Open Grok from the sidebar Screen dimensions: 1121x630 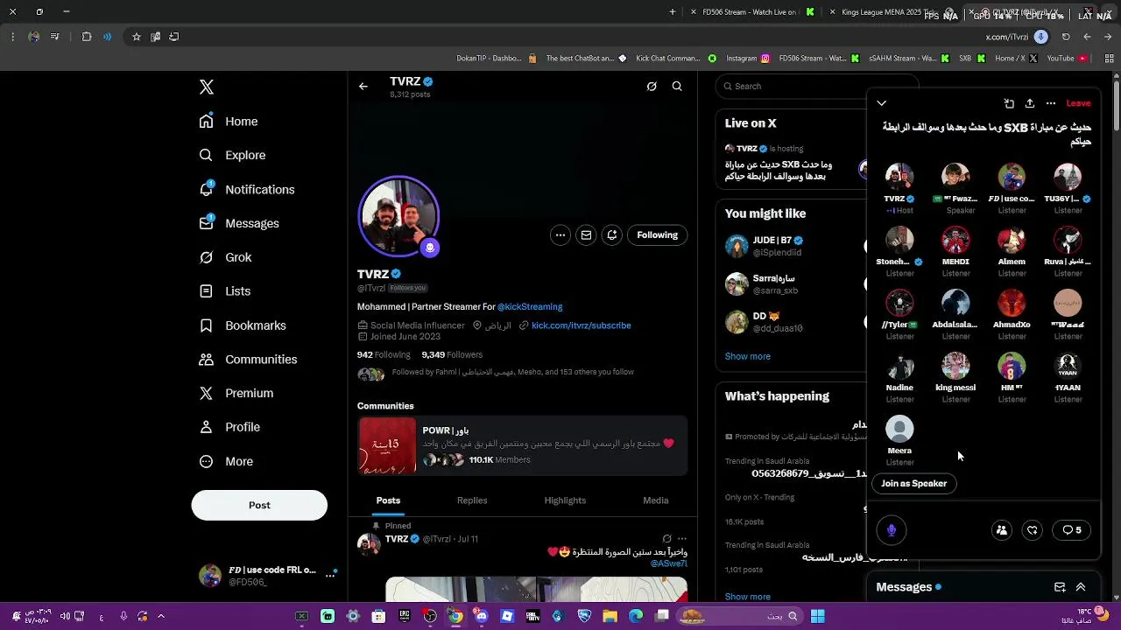tap(225, 257)
